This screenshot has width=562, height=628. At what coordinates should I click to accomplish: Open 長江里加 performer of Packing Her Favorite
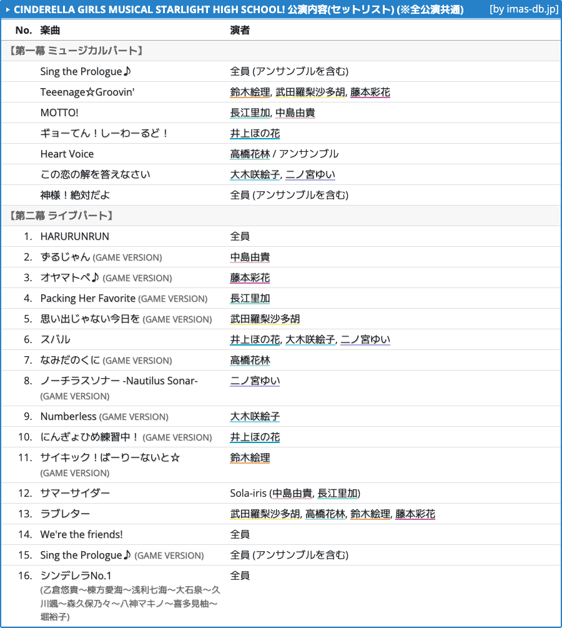coord(250,299)
